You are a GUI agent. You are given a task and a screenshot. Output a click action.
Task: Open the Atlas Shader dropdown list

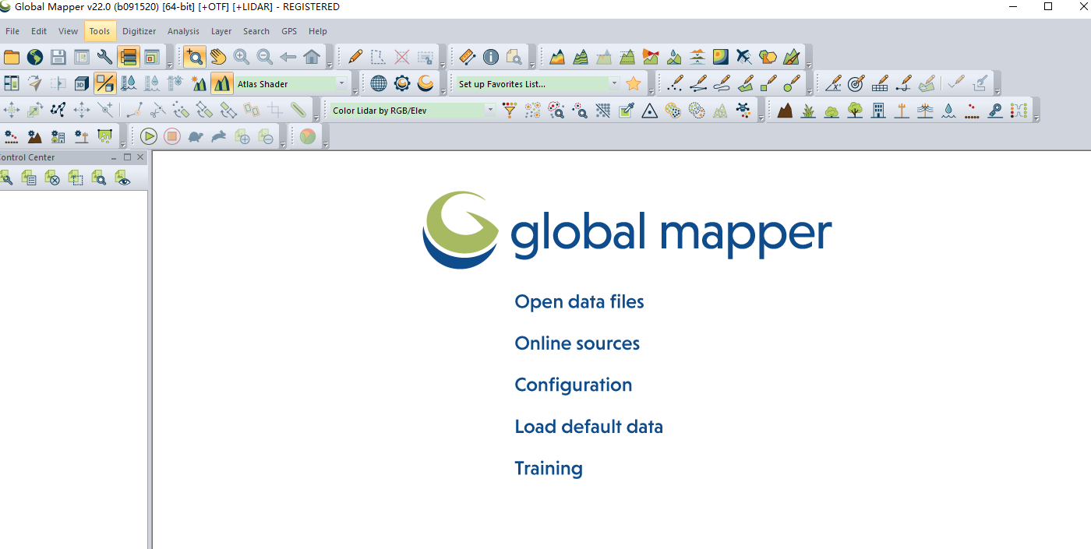click(x=342, y=83)
